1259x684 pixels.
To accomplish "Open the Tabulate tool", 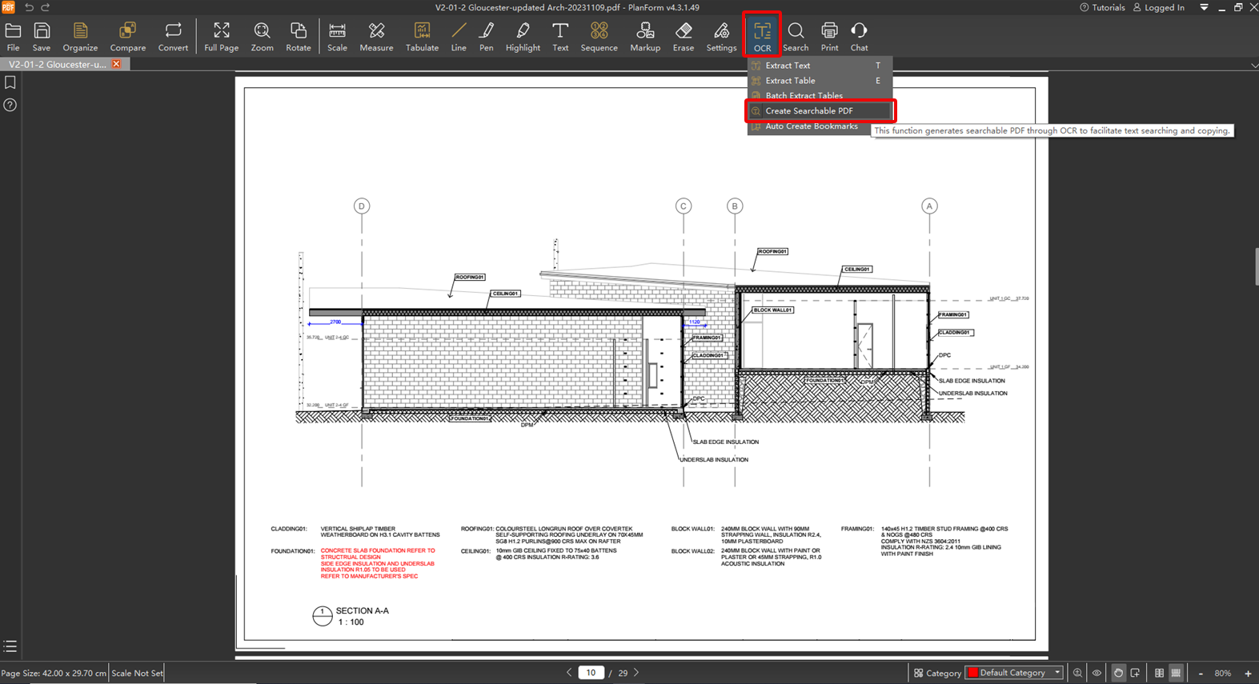I will (x=422, y=37).
